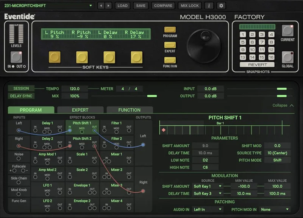This screenshot has height=218, width=303.
Task: Select the Filter 1 effect block
Action: [117, 127]
